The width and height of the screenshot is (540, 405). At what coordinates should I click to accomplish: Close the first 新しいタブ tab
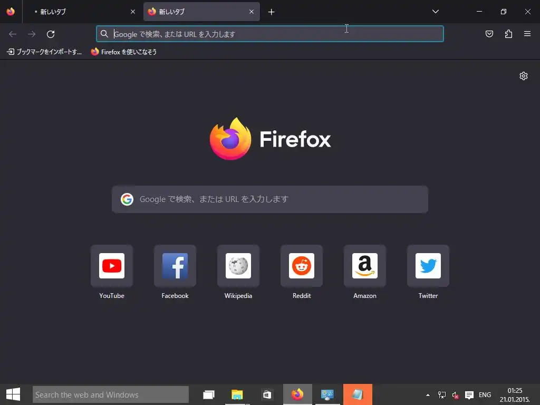pos(132,12)
